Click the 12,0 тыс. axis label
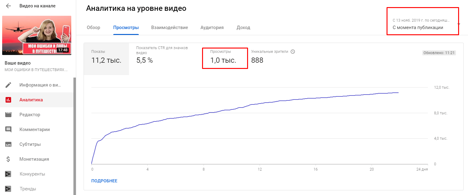The width and height of the screenshot is (468, 195). (x=442, y=88)
